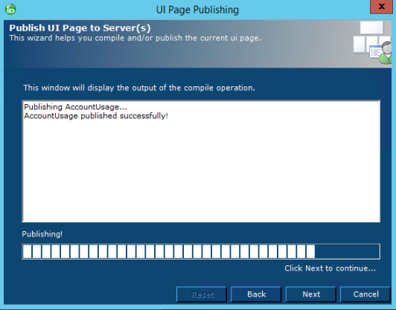396x310 pixels.
Task: Click the disabled Reset button
Action: (x=202, y=294)
